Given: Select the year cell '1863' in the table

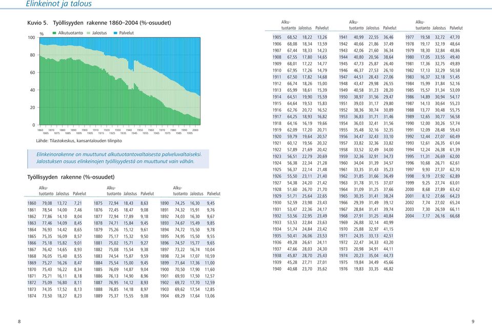Looking at the screenshot, I should [32, 223].
